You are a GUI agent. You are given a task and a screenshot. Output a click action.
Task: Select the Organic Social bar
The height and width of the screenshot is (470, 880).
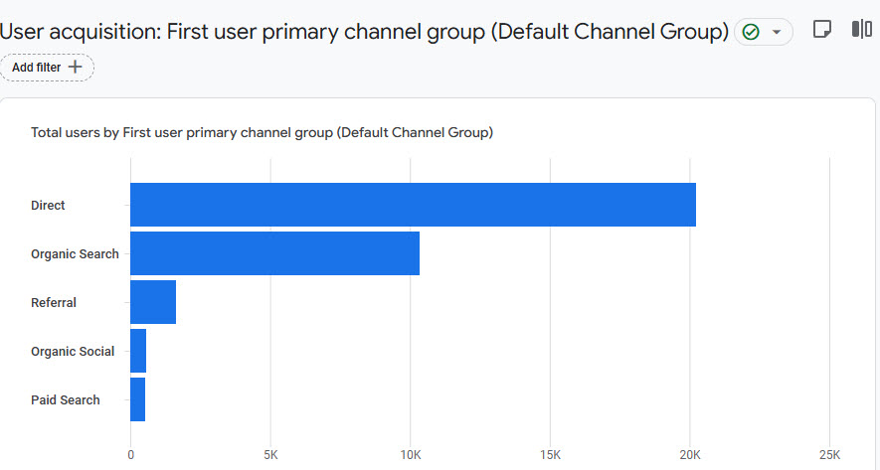(x=138, y=351)
